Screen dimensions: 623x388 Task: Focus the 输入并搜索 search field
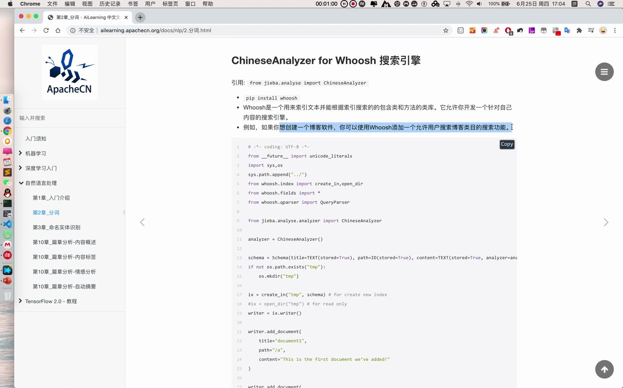point(70,118)
